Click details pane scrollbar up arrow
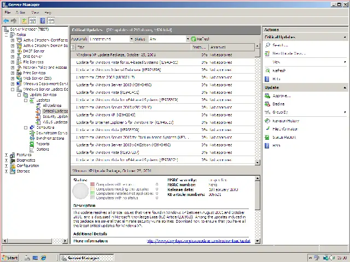This screenshot has width=350, height=262. pyautogui.click(x=258, y=178)
